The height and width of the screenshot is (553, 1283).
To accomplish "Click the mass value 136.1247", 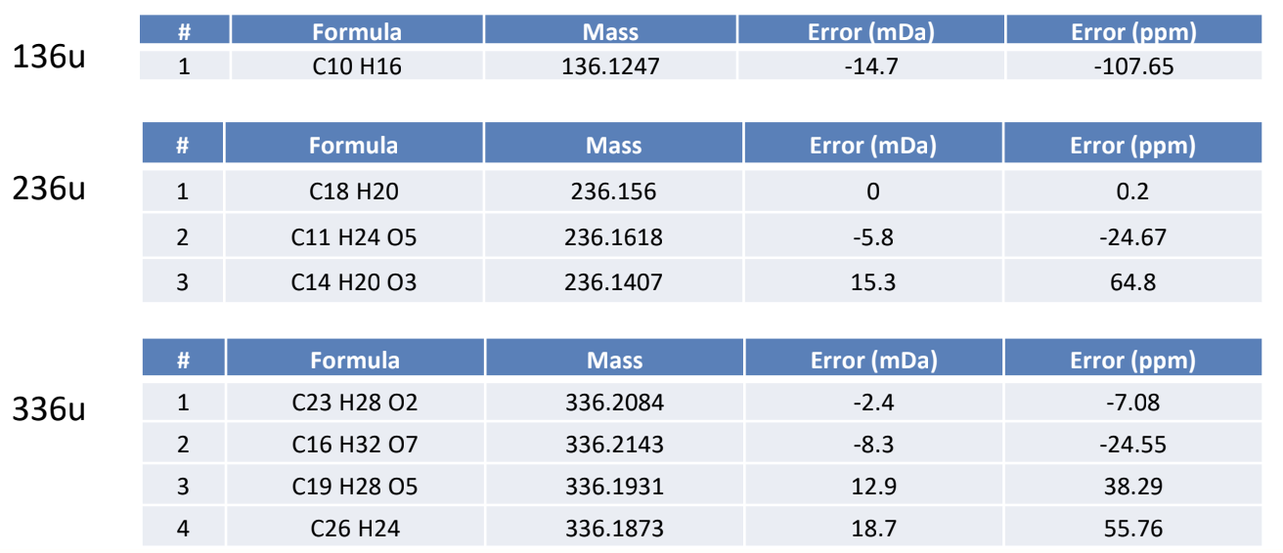I will click(610, 67).
